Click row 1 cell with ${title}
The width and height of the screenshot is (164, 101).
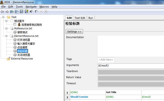coord(88,92)
